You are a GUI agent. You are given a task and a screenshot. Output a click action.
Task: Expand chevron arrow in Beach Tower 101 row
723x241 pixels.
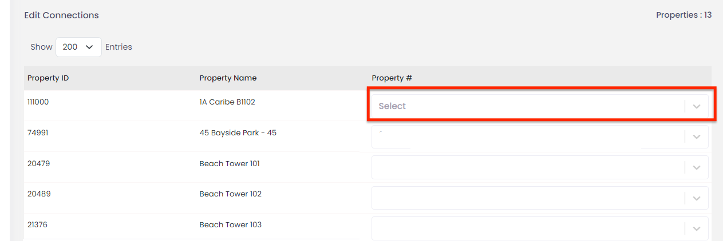[696, 167]
